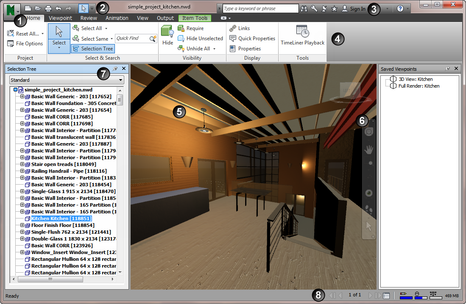Click the Open file icon in quick access toolbar
This screenshot has height=304, width=466.
tap(38, 8)
